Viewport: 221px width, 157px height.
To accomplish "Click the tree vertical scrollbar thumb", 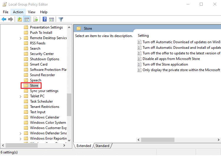I will 69,105.
